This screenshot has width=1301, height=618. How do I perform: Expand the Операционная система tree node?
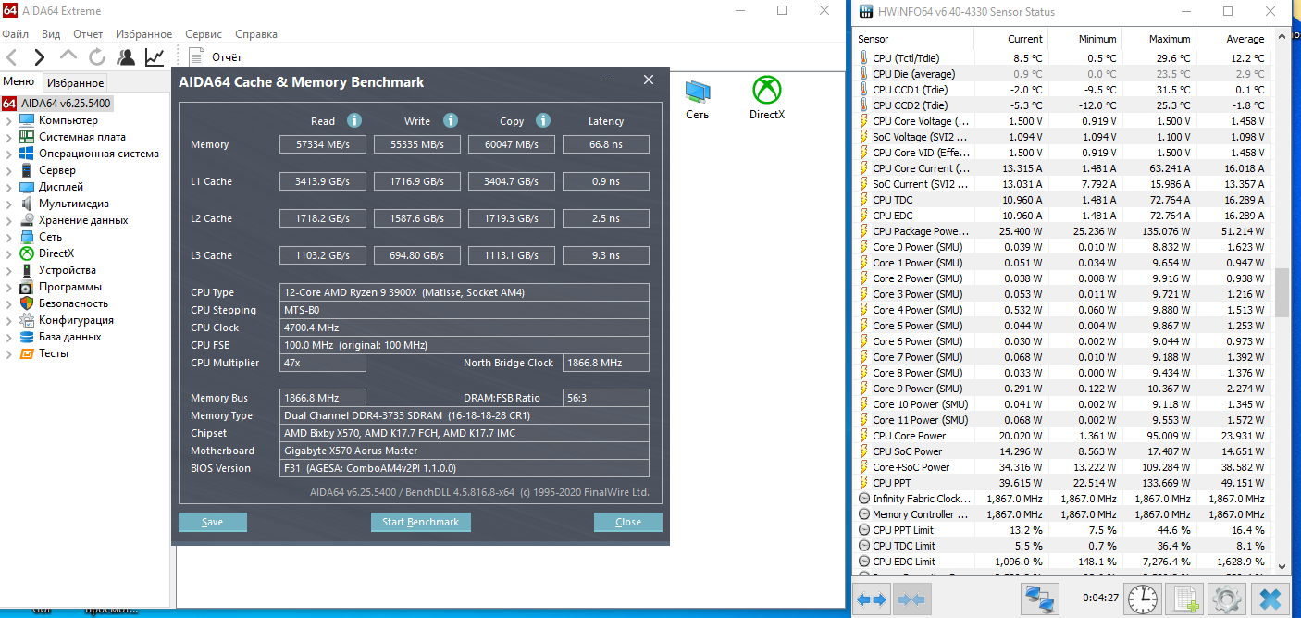[x=9, y=154]
